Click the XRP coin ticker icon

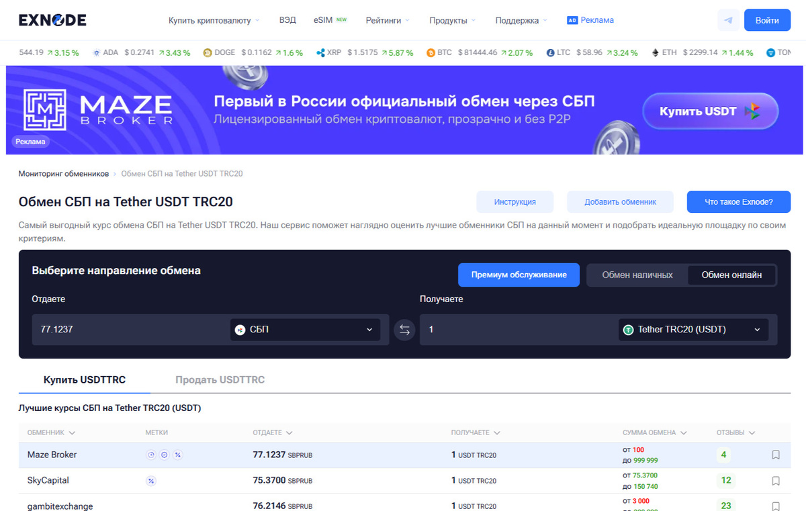pos(320,52)
